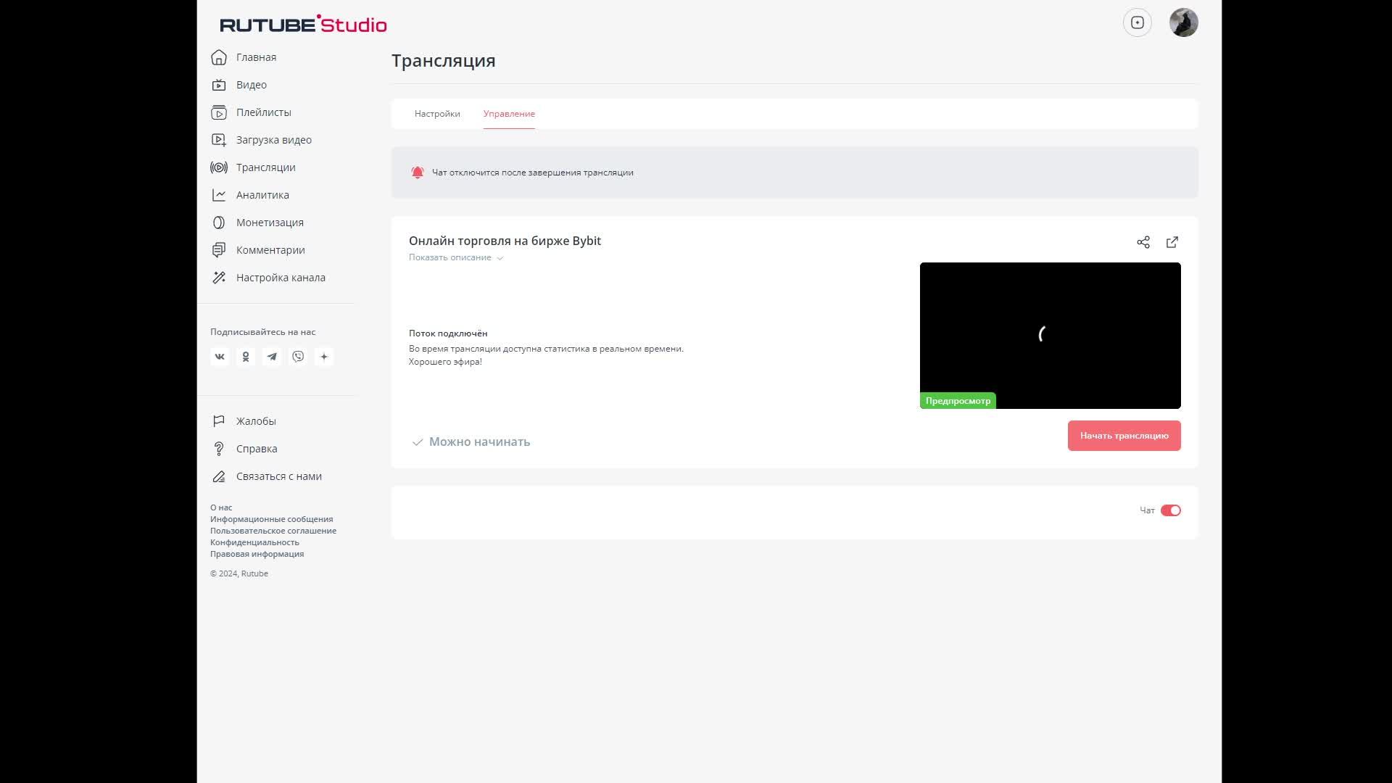This screenshot has width=1392, height=783.
Task: Select the Управление tab
Action: pos(509,114)
